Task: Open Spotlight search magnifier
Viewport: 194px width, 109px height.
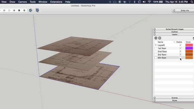Action: pos(192,2)
